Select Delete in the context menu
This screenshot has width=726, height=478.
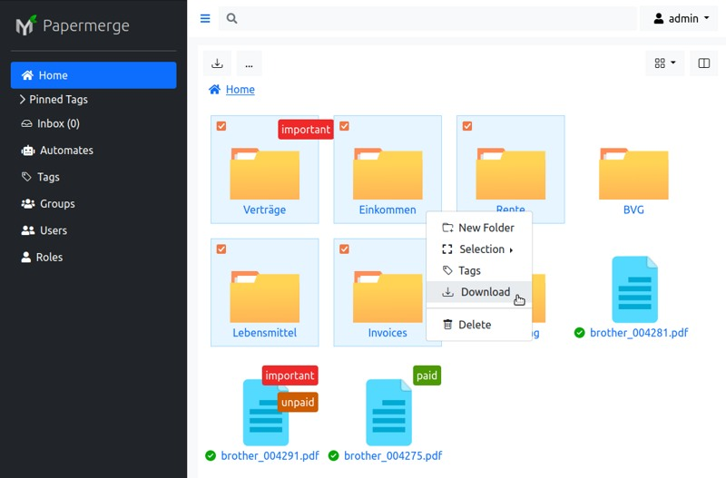pos(475,325)
